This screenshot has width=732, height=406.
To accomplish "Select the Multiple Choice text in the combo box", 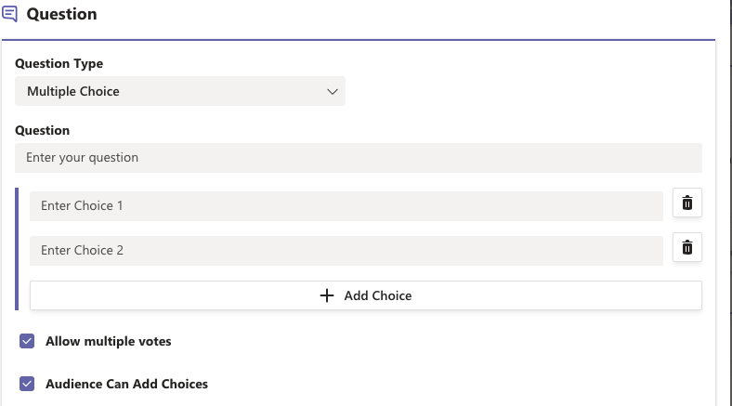I will [x=73, y=91].
